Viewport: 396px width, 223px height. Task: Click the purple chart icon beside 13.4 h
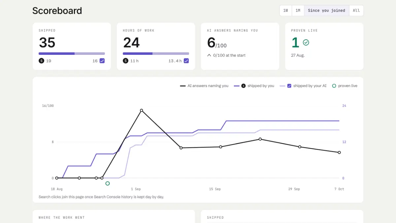coord(186,61)
